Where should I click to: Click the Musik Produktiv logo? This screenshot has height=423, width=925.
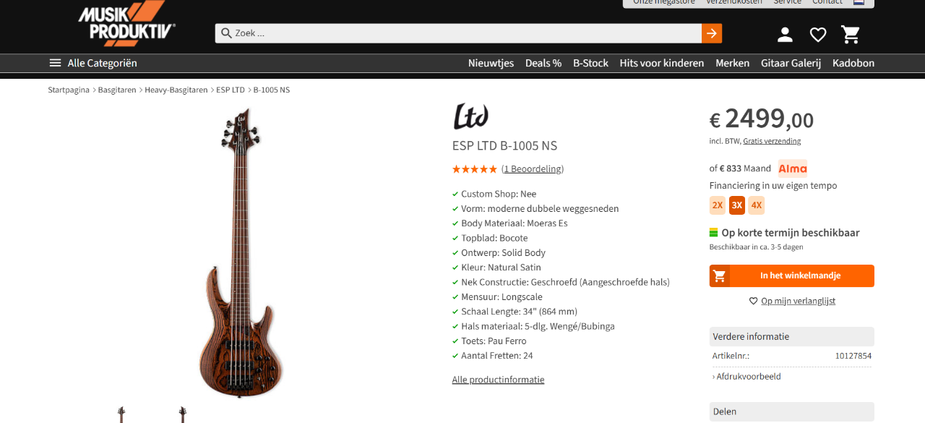click(x=127, y=23)
